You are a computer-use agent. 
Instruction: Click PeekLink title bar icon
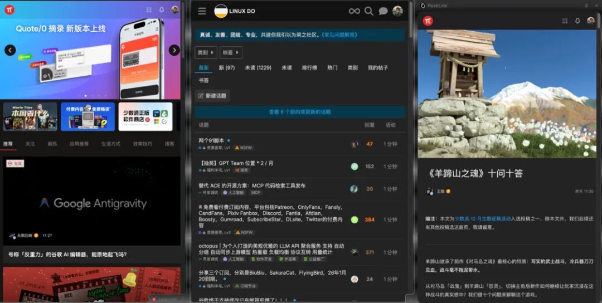pos(423,6)
